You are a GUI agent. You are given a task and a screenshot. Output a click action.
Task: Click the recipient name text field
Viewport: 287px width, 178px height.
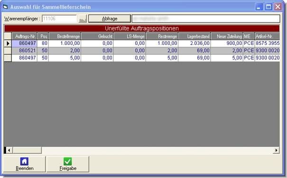pos(206,18)
